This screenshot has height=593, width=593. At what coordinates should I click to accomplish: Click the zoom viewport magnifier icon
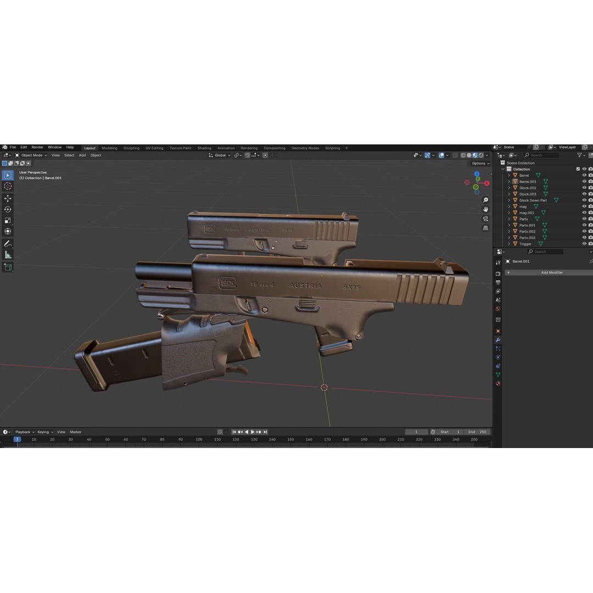485,200
